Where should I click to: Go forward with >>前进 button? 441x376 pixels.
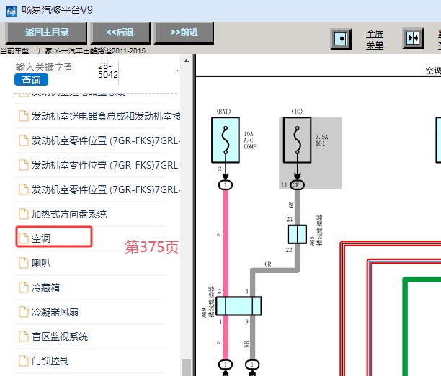(184, 32)
